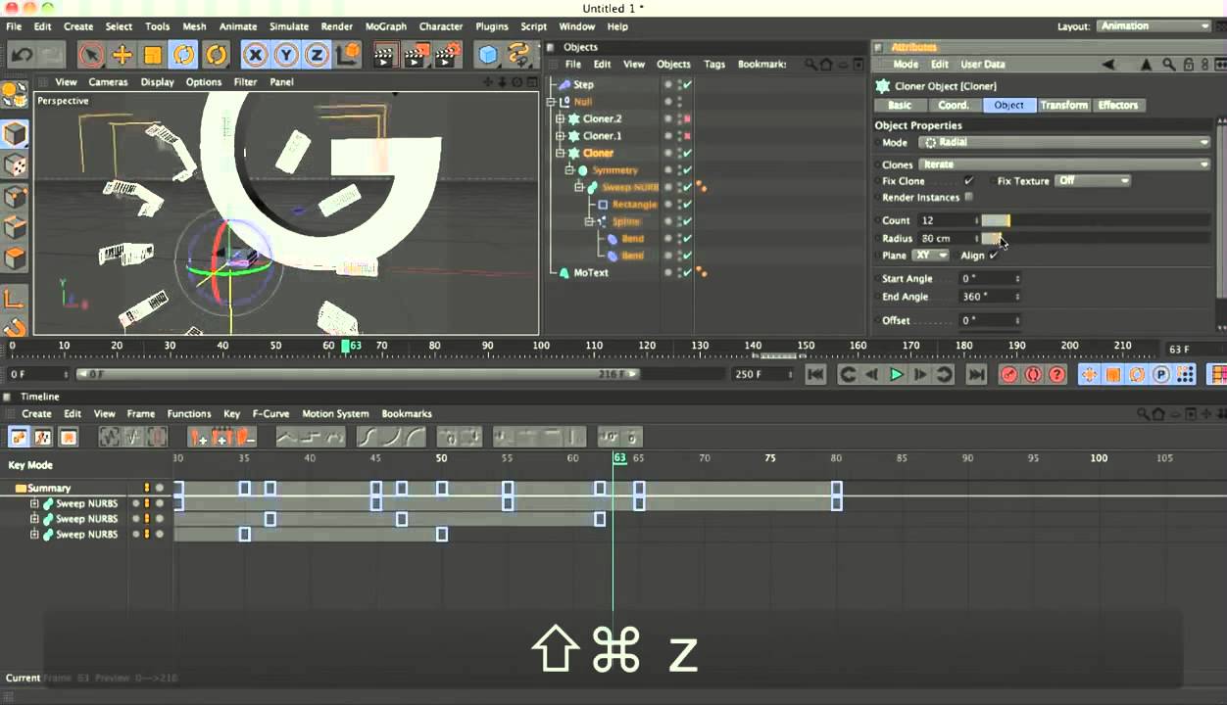Switch to the Transform tab
Viewport: 1227px width, 705px height.
[x=1063, y=105]
